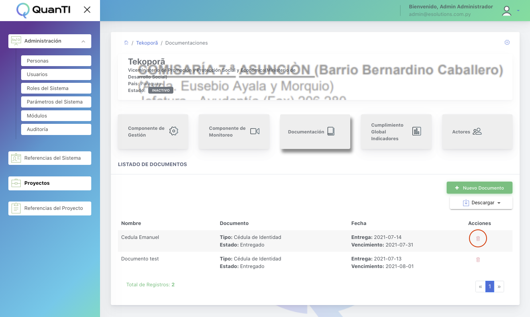Viewport: 530px width, 317px height.
Task: Open the Proyectos section
Action: point(50,183)
